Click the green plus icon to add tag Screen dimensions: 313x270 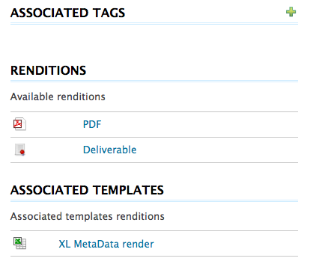tap(291, 12)
